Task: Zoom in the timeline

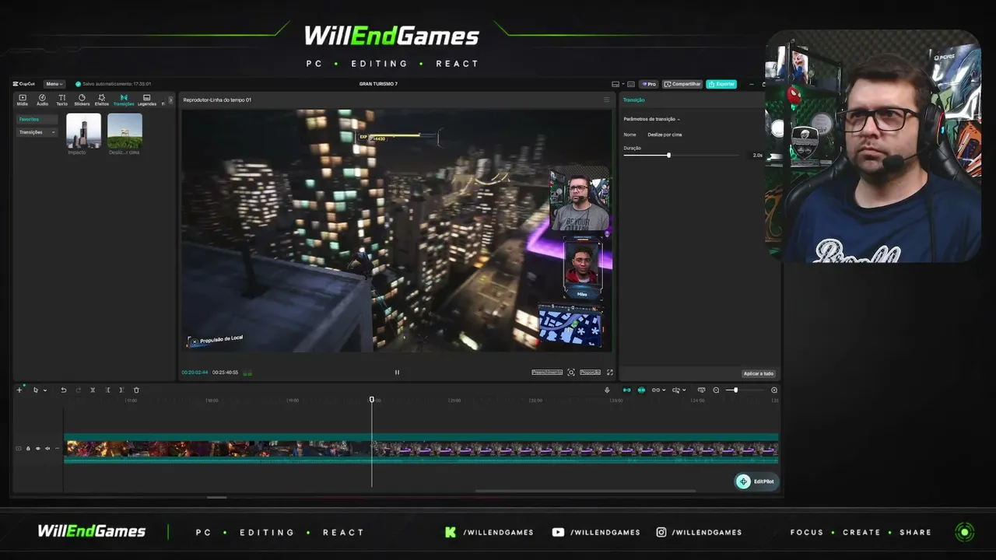Action: coord(774,390)
